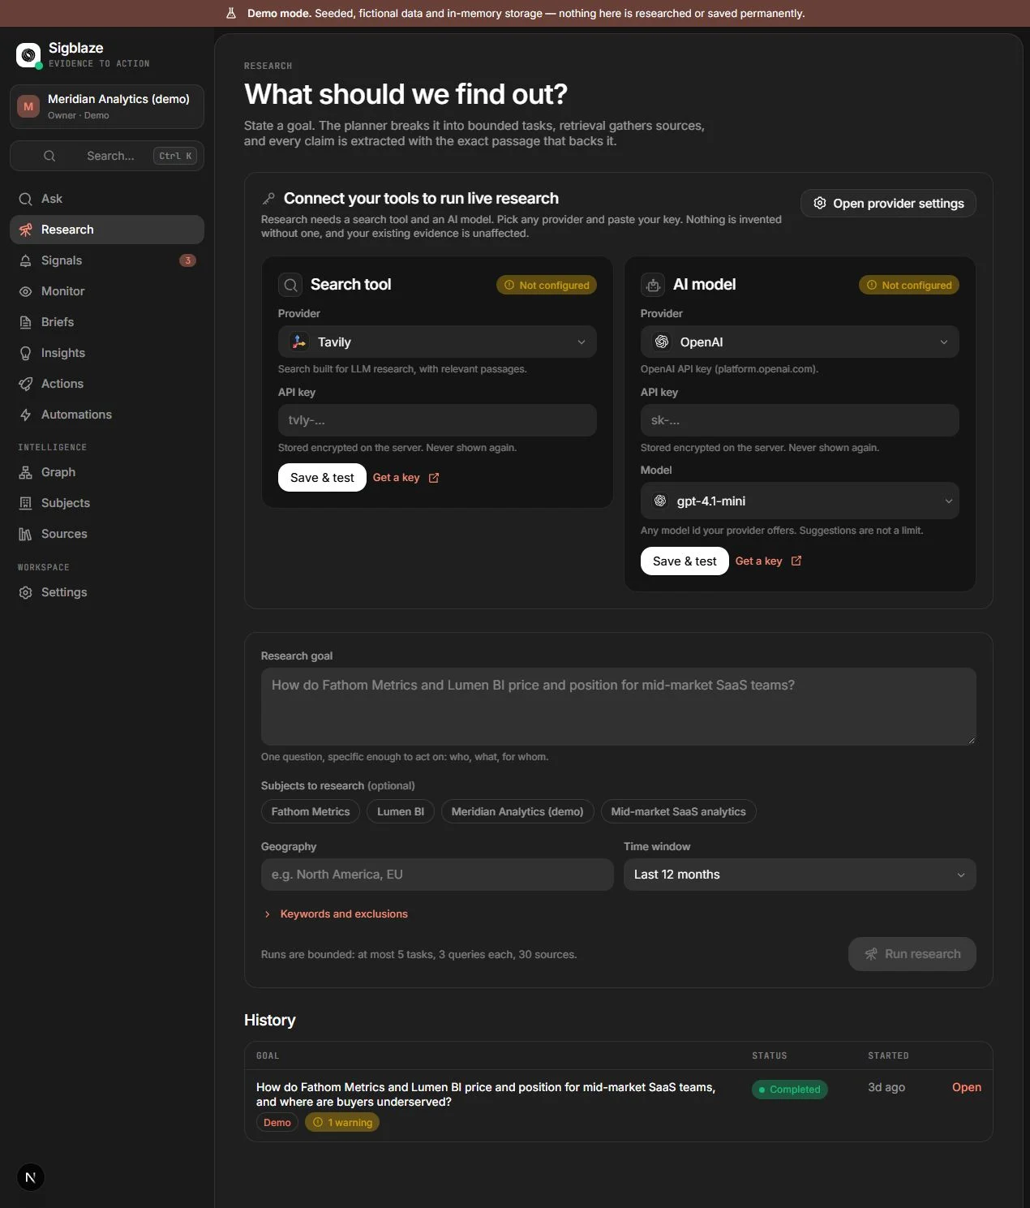
Task: Click the Graph network icon
Action: [26, 472]
